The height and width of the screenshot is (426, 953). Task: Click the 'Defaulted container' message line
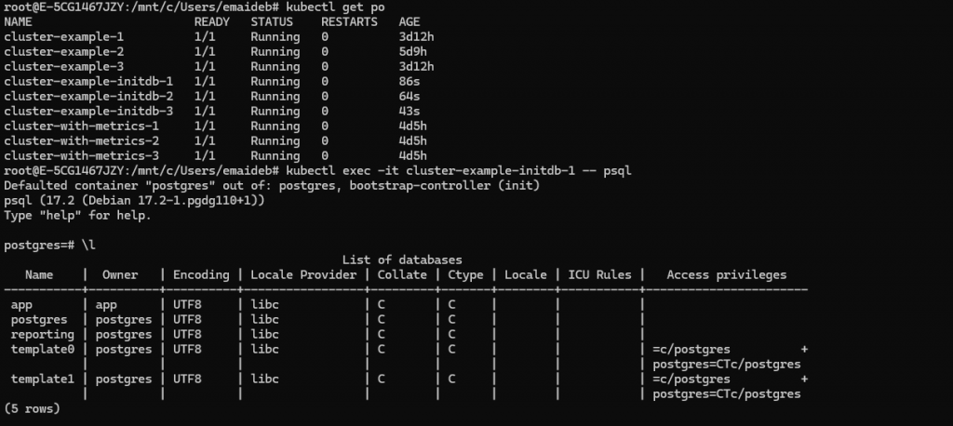click(x=272, y=185)
